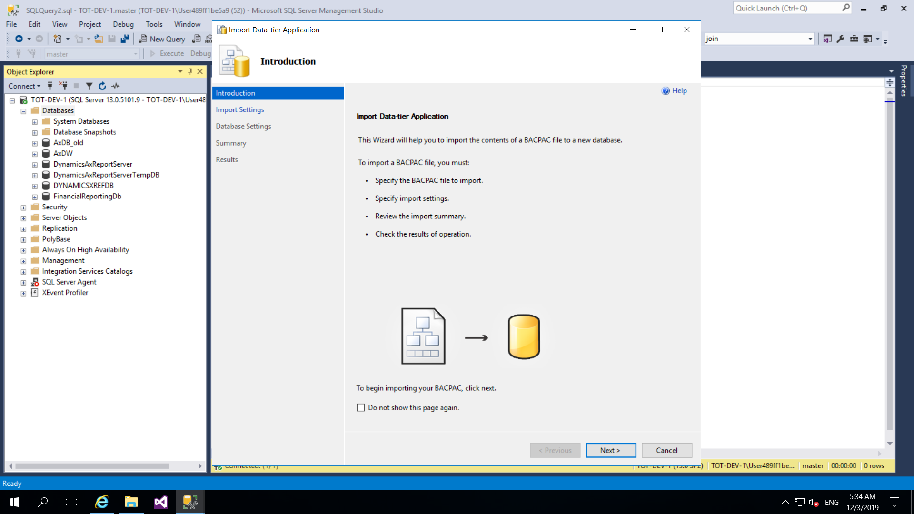The width and height of the screenshot is (914, 514).
Task: Click the Filter funnel icon in Object Explorer
Action: click(89, 86)
